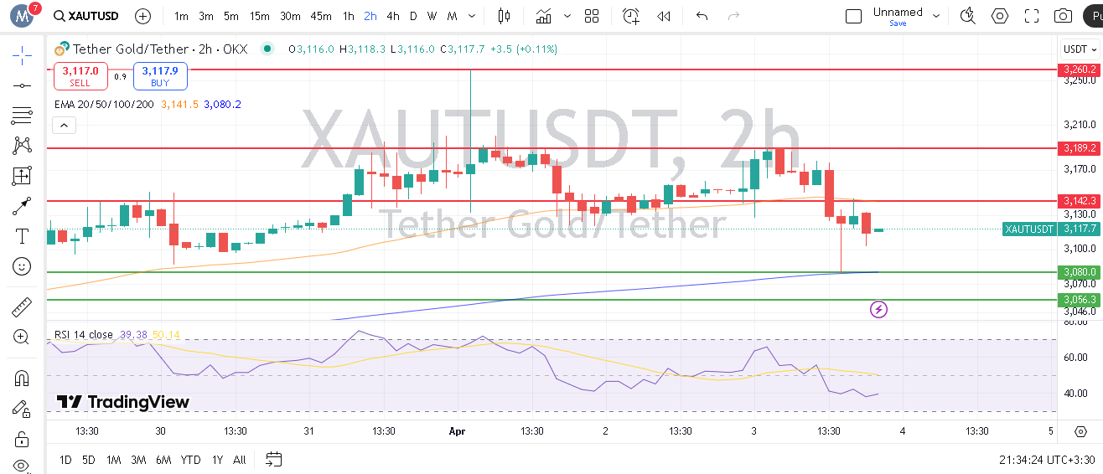
Task: Toggle lock all drawing tools
Action: (22, 438)
